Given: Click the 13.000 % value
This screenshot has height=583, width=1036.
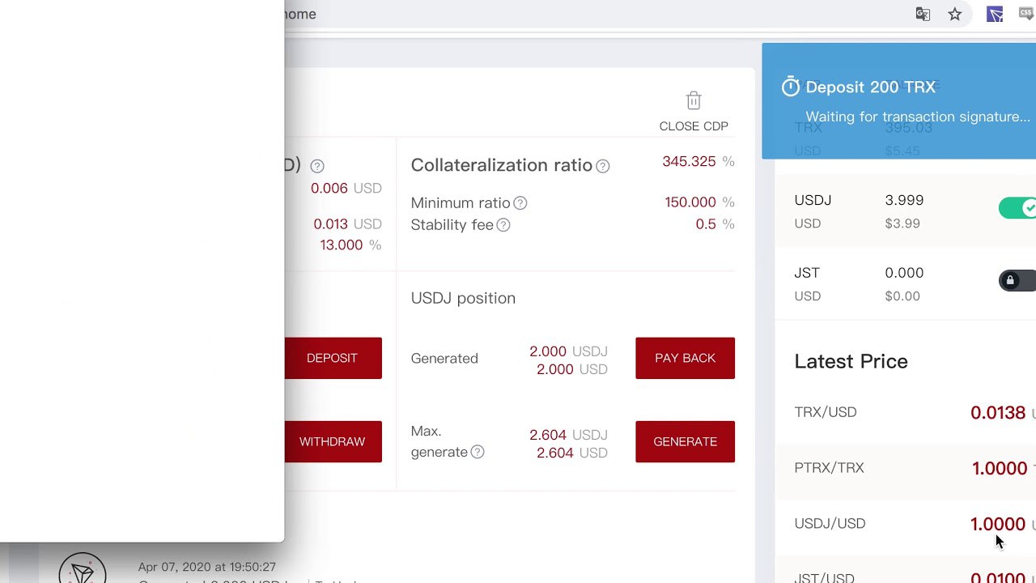Looking at the screenshot, I should (x=350, y=245).
